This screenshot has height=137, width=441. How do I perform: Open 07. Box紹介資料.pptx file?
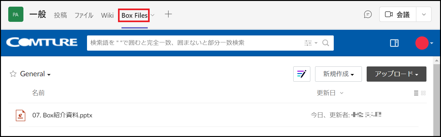click(x=62, y=115)
